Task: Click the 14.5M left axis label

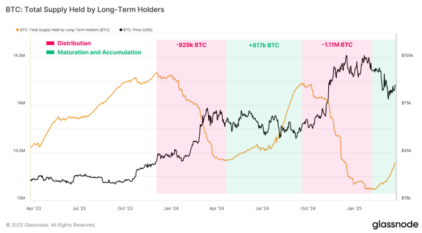Action: point(19,56)
